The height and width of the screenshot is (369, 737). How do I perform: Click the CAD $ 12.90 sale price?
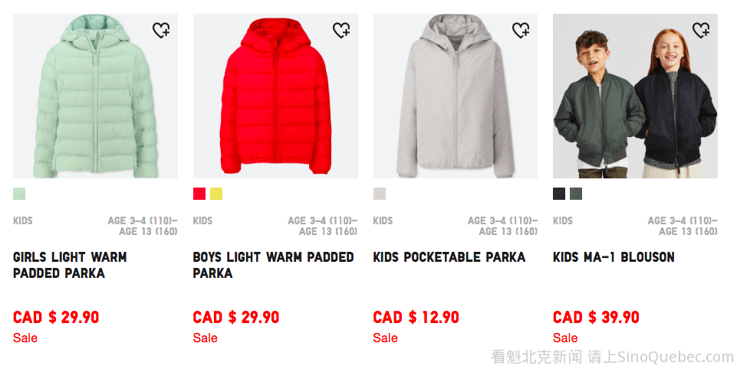(x=416, y=317)
